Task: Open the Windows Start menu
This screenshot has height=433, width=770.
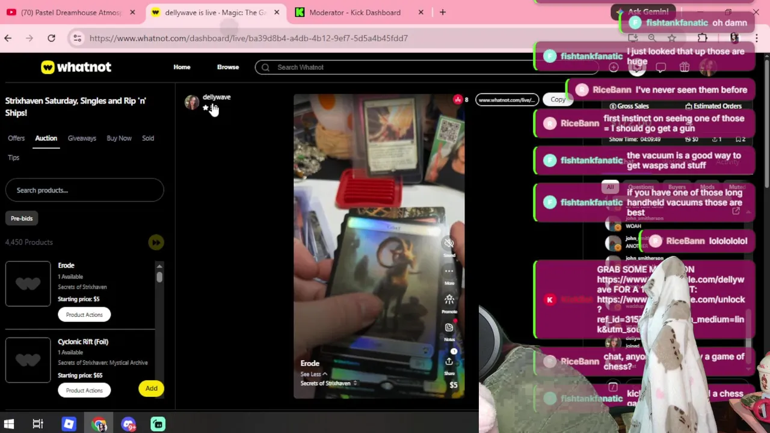Action: tap(9, 424)
